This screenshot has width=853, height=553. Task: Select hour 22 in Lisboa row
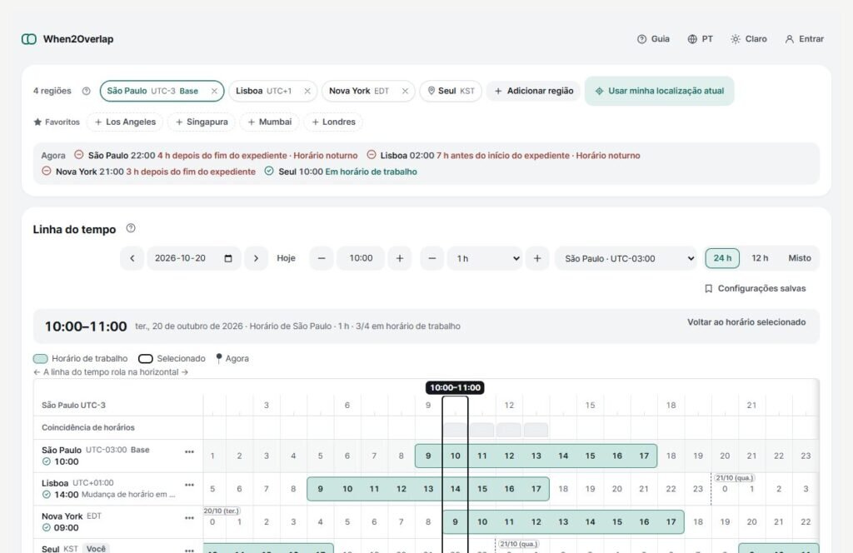[x=671, y=489]
